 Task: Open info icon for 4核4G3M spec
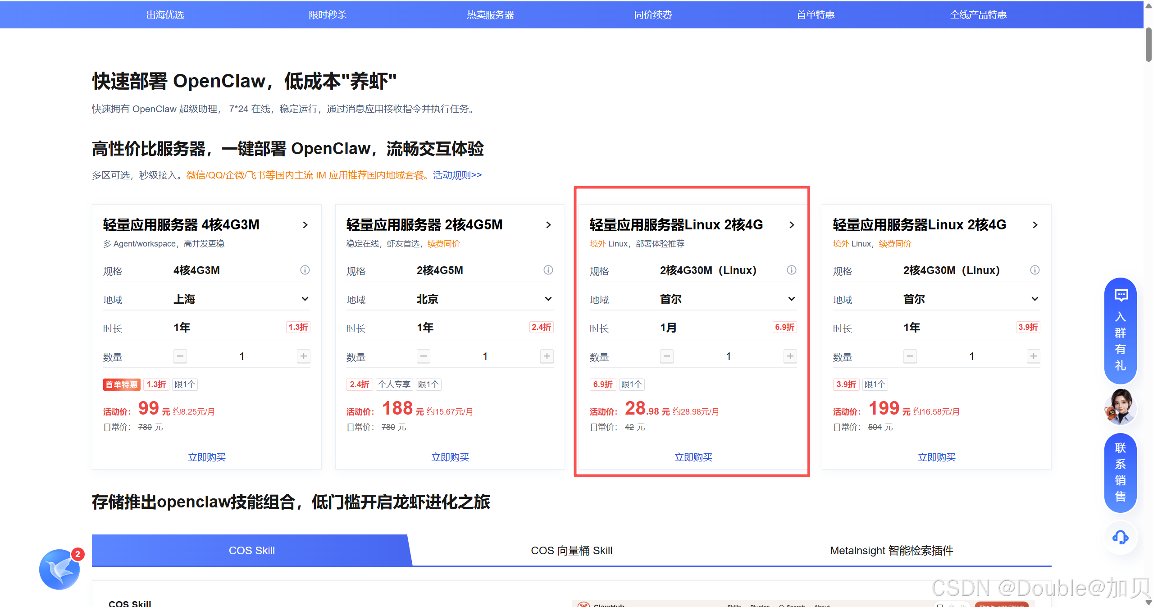pyautogui.click(x=305, y=270)
